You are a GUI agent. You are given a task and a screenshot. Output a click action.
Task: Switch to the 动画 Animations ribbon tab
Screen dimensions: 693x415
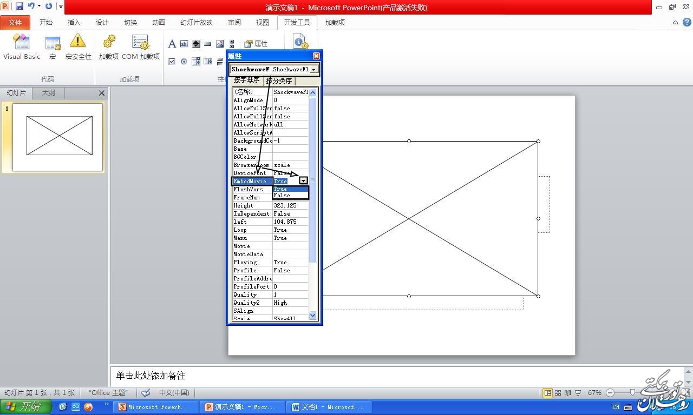click(x=159, y=22)
